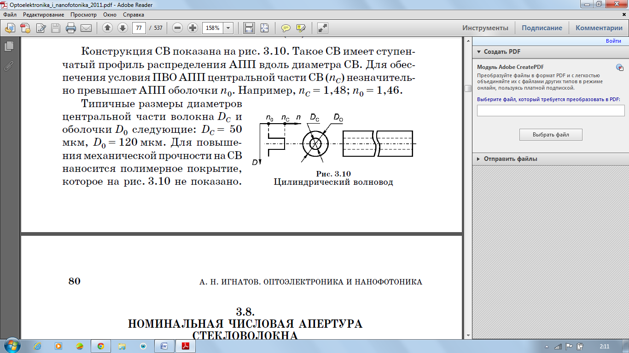This screenshot has height=353, width=629.
Task: Switch to Read Mode view
Action: (323, 28)
